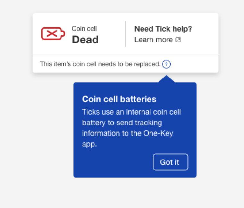244x208 pixels.
Task: Click the battery terminal nub on the icon
Action: 63,33
